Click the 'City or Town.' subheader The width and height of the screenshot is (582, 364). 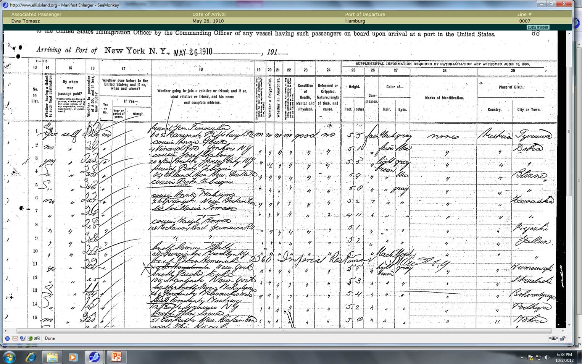pyautogui.click(x=529, y=110)
